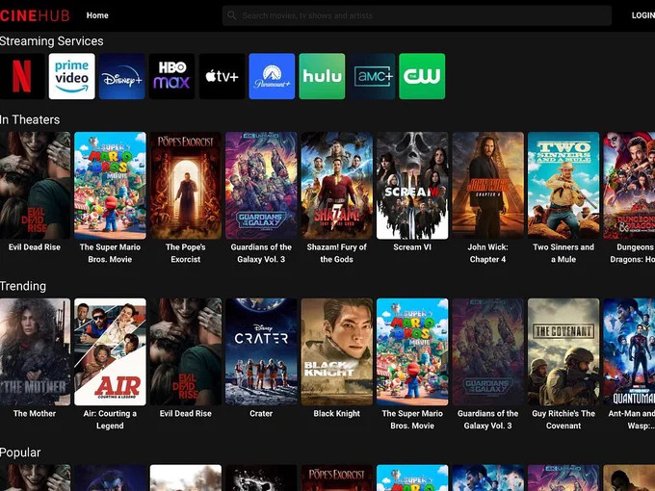Open the Dungeons & Dragons poster
Screen dimensions: 655x491
click(x=629, y=186)
